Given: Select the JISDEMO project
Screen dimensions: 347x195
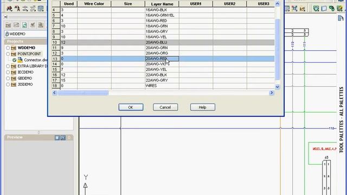Looking at the screenshot, I should click(25, 84).
